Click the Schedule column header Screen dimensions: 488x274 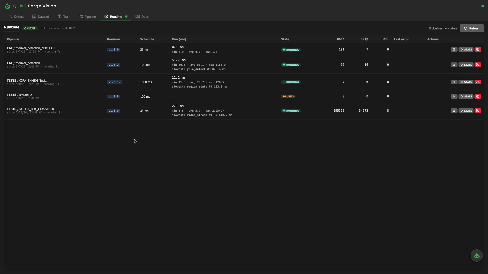coord(147,39)
